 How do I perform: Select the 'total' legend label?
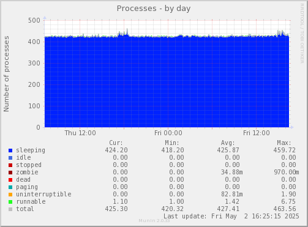point(25,209)
